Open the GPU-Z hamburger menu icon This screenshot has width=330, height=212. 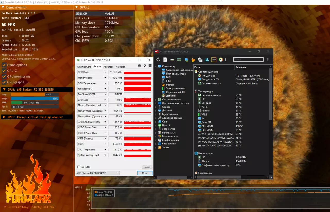150,66
